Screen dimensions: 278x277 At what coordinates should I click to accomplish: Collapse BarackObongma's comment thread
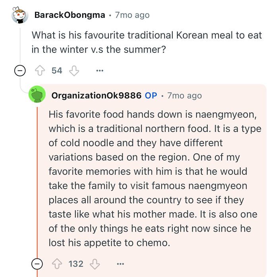coord(20,71)
